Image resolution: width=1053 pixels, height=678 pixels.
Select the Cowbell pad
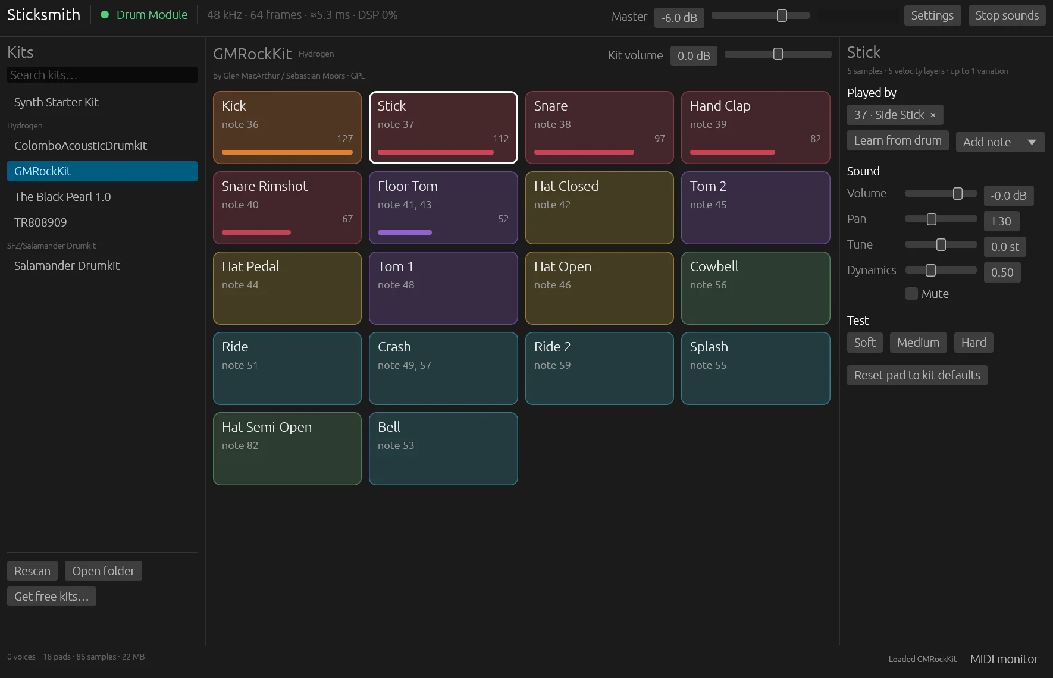[x=756, y=288]
